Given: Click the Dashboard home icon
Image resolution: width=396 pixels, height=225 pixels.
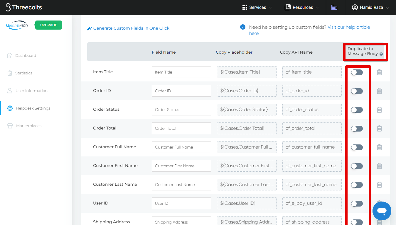Looking at the screenshot, I should click(x=10, y=56).
